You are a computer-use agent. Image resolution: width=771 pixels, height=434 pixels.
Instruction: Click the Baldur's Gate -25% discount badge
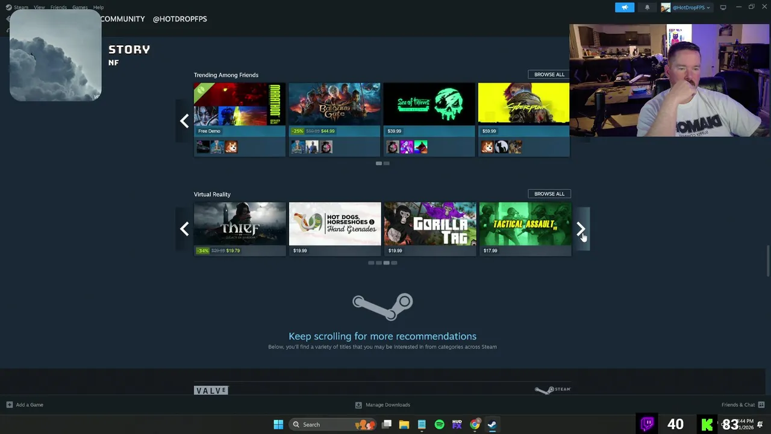coord(297,131)
